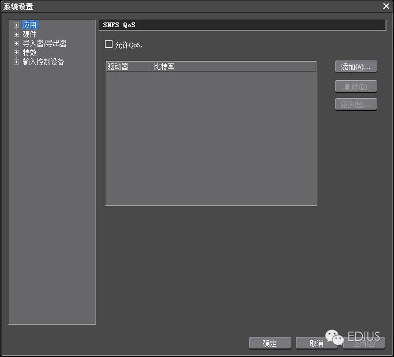
Task: Close the 系统设置 dialog window
Action: coord(386,6)
